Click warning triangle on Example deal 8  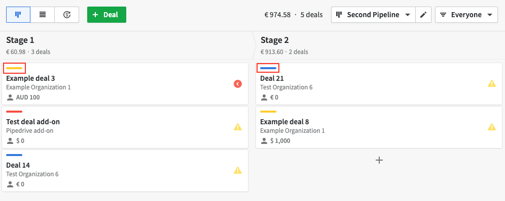point(492,127)
